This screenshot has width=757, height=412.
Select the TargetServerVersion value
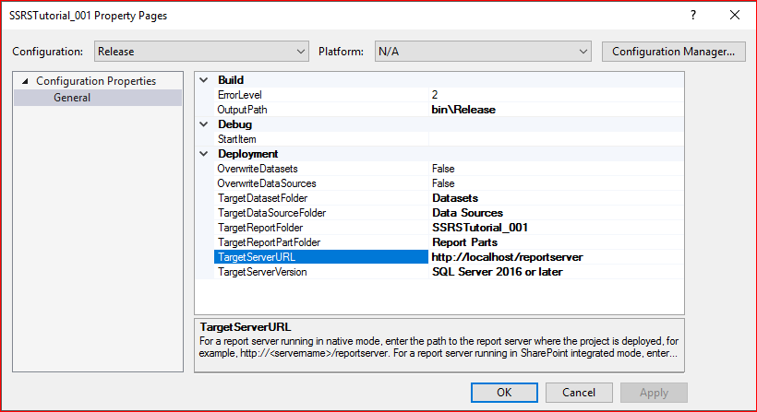[x=497, y=272]
